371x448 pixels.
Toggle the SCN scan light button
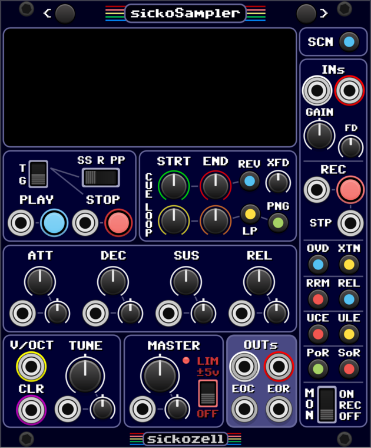pyautogui.click(x=349, y=42)
